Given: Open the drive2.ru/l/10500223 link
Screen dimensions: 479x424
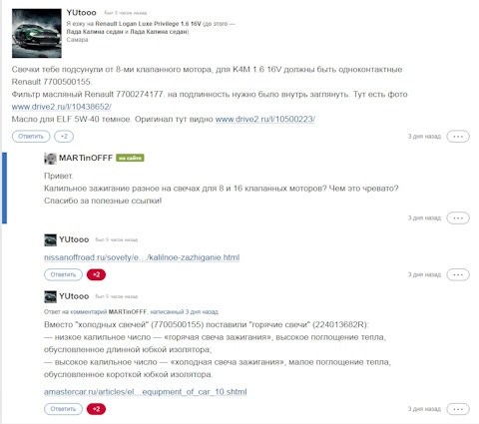Looking at the screenshot, I should [265, 119].
